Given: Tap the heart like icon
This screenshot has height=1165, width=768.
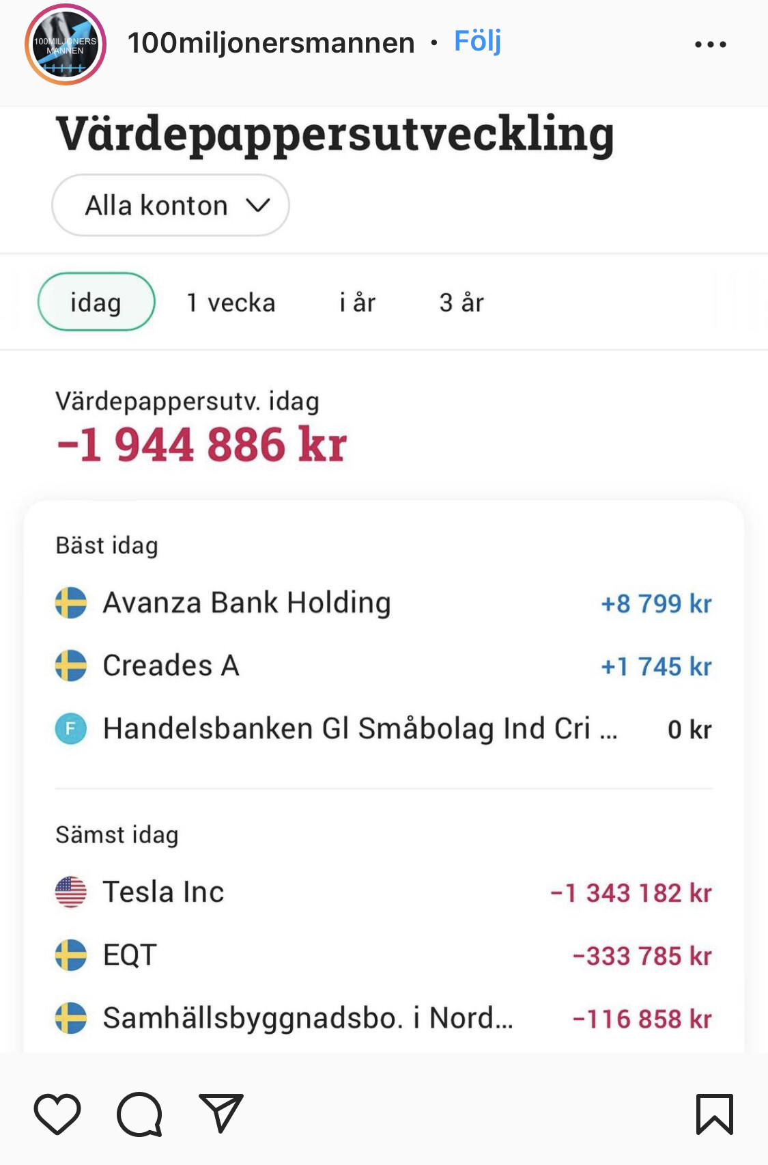Looking at the screenshot, I should pos(57,1114).
